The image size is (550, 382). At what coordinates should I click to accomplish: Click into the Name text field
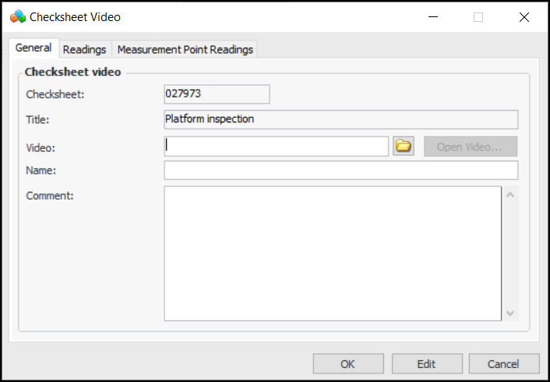point(340,170)
